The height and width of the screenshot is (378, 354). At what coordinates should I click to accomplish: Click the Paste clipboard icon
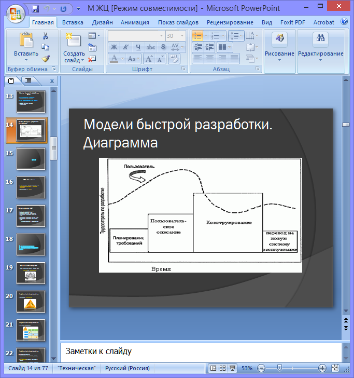click(25, 40)
